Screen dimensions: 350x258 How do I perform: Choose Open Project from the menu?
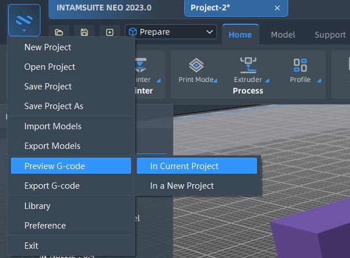click(71, 67)
